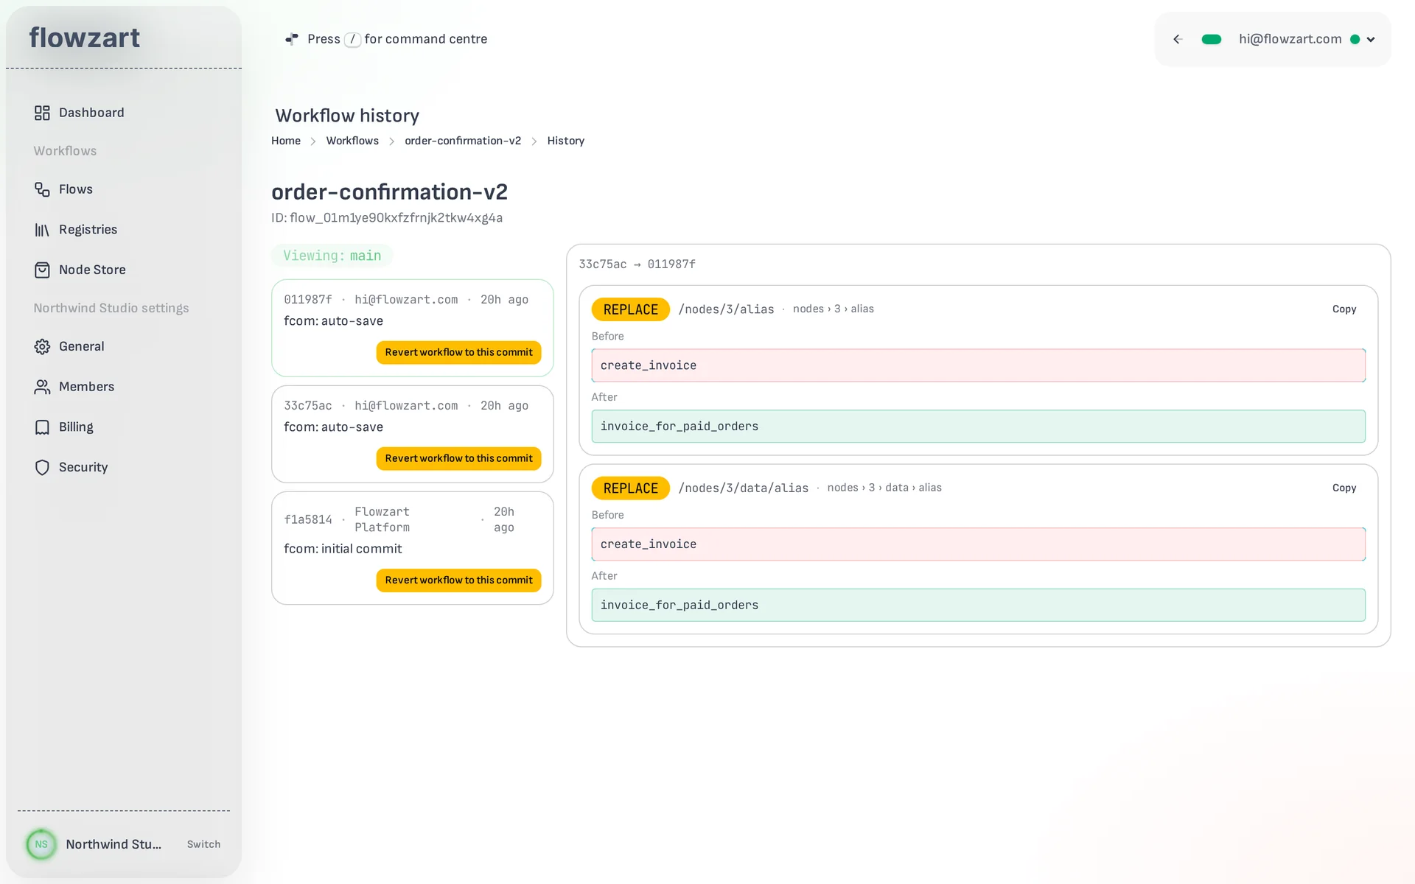Navigate to Members menu item
This screenshot has width=1415, height=884.
87,387
